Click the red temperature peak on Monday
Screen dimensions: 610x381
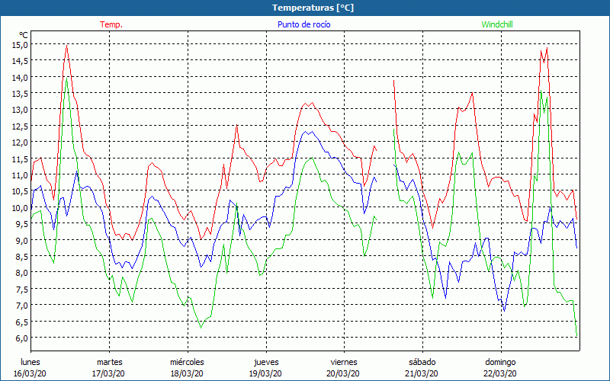tap(67, 46)
